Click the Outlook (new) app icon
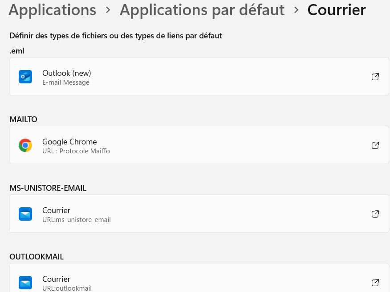This screenshot has height=292, width=390. coord(25,77)
